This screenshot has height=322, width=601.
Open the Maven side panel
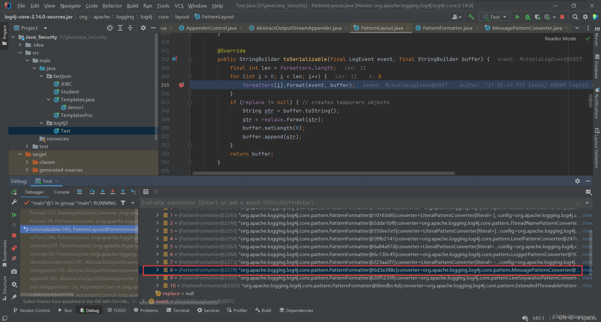597,37
